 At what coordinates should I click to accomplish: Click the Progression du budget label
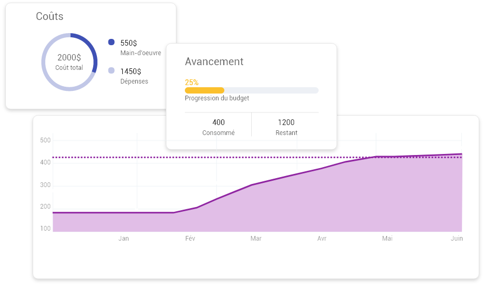click(x=217, y=98)
